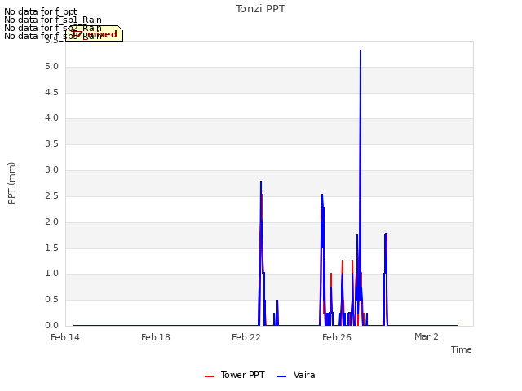Click the 3.0 y-axis tick label
522x391 pixels.
pyautogui.click(x=51, y=170)
